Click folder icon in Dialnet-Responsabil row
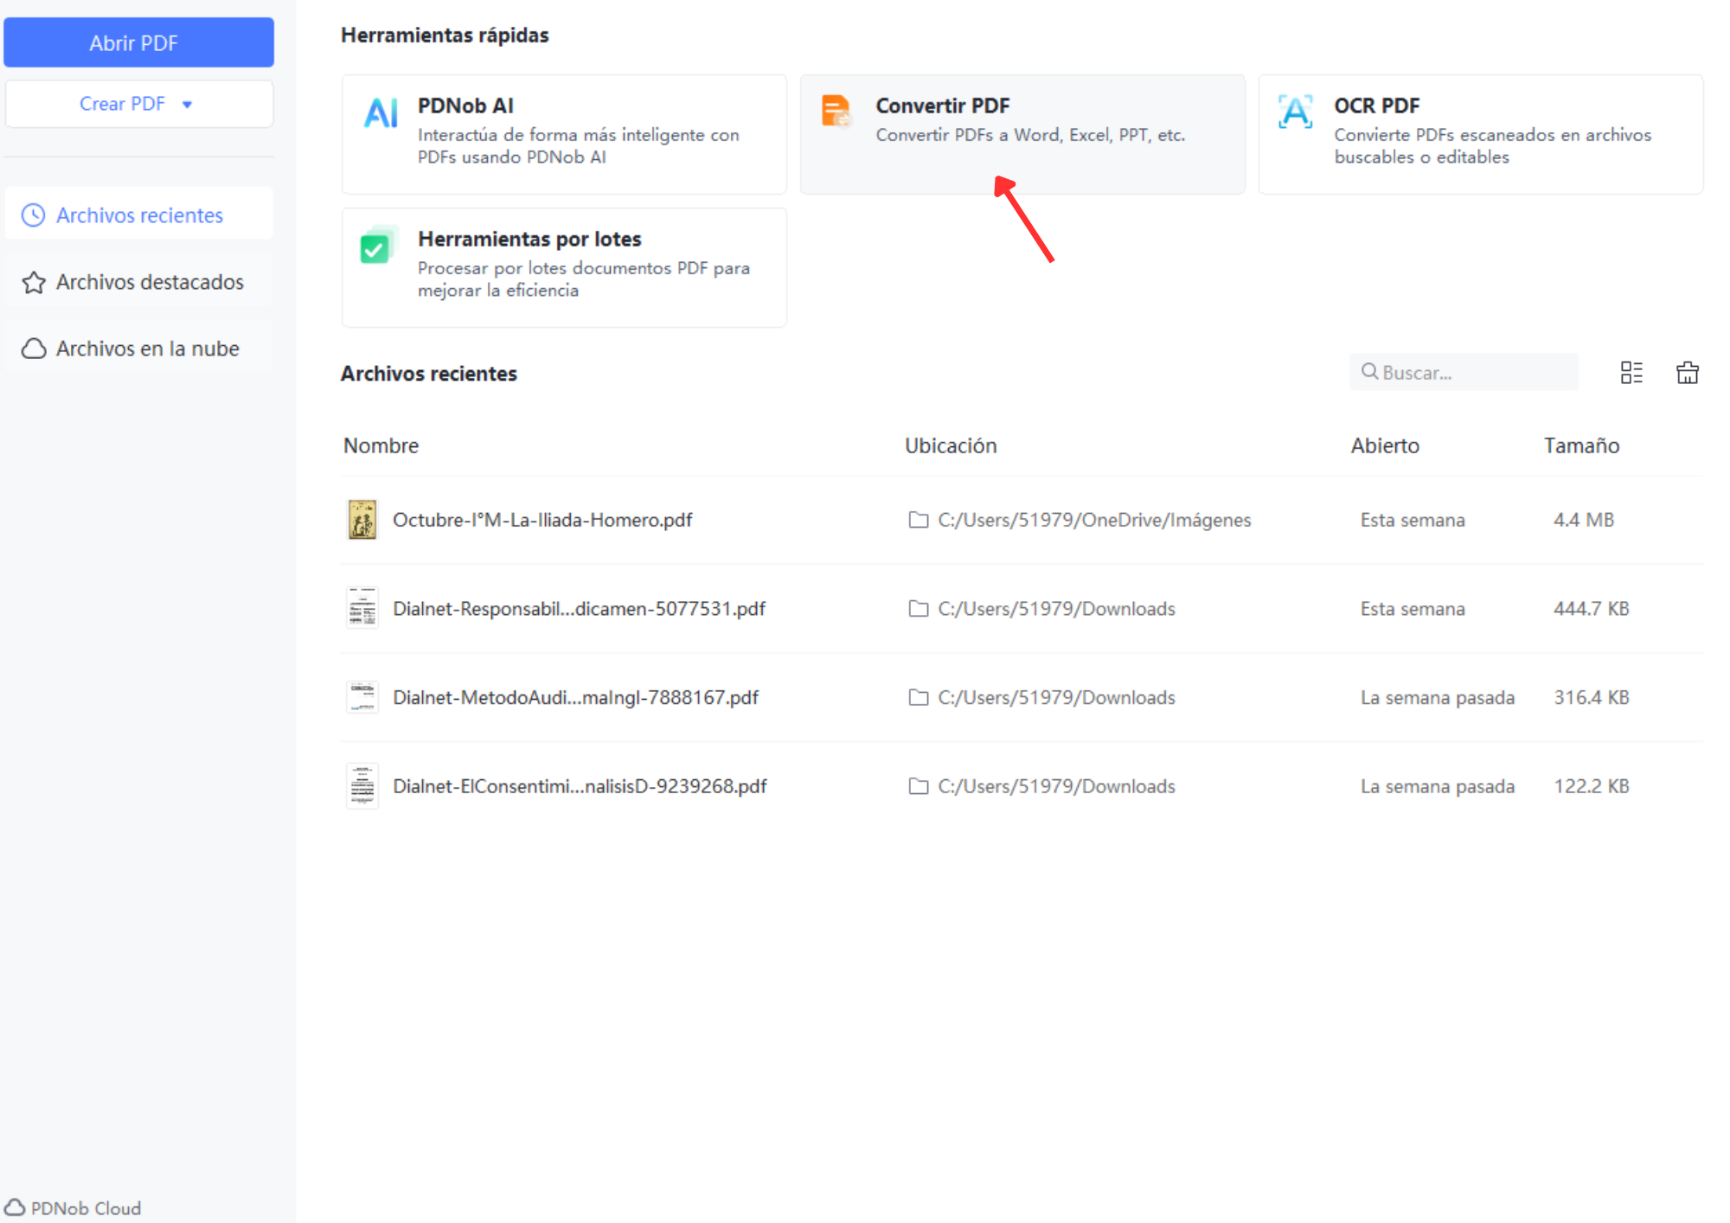 tap(919, 609)
